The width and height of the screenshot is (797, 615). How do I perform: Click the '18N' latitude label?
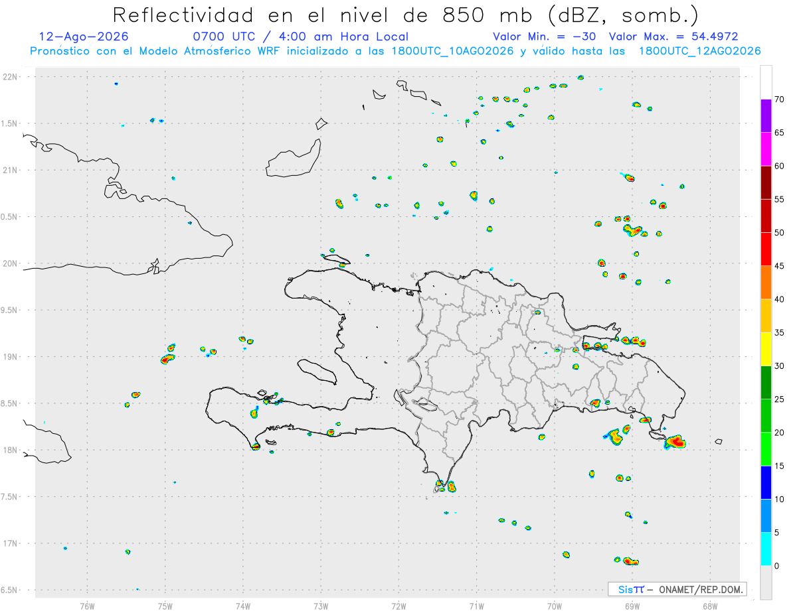coord(11,450)
